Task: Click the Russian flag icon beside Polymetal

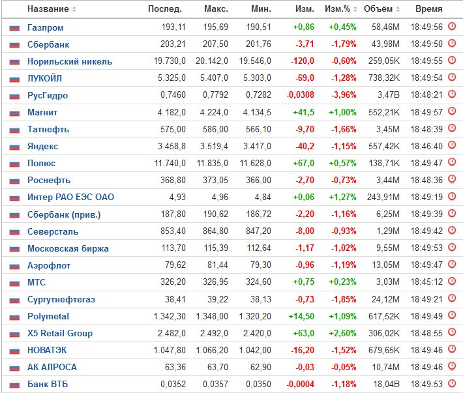Action: (x=14, y=317)
